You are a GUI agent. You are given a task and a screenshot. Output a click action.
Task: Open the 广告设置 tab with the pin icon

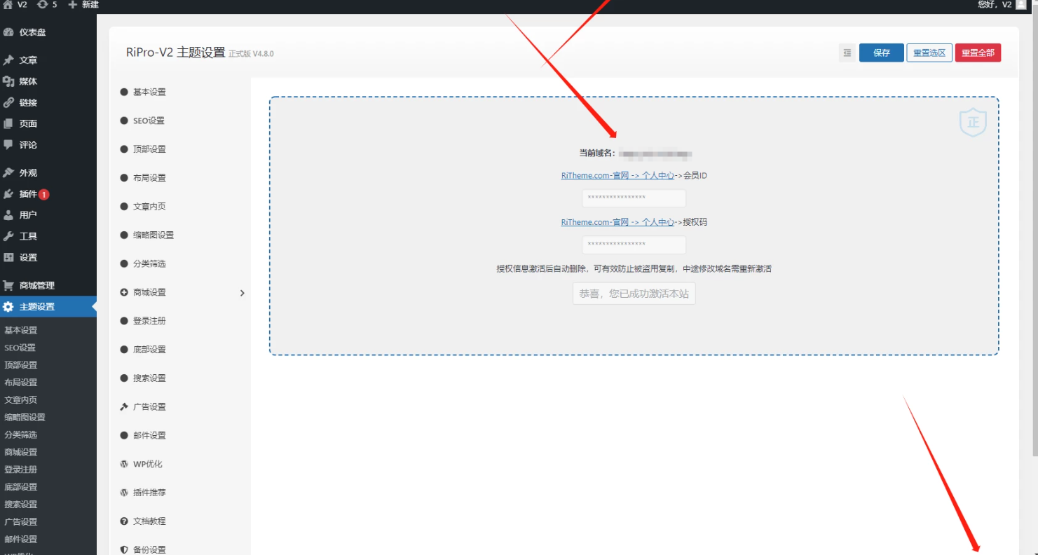point(143,406)
